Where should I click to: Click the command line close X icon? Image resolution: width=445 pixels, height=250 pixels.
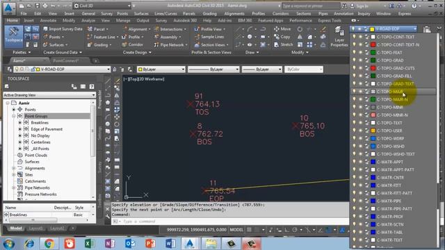click(x=107, y=209)
